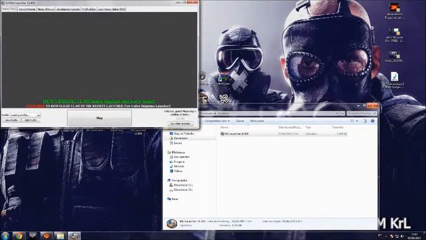The width and height of the screenshot is (426, 240).
Task: Open the view options dropdown arrow in Explorer
Action: pyautogui.click(x=357, y=121)
